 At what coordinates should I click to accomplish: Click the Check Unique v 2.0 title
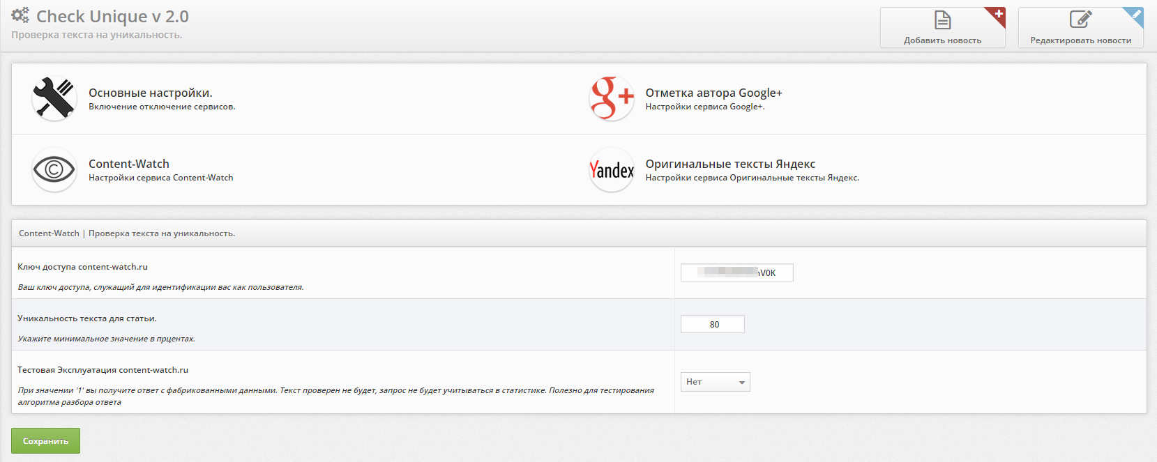click(112, 16)
